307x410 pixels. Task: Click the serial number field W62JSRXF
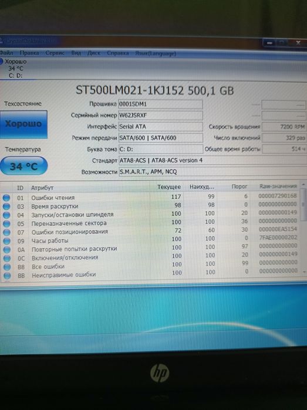(160, 116)
